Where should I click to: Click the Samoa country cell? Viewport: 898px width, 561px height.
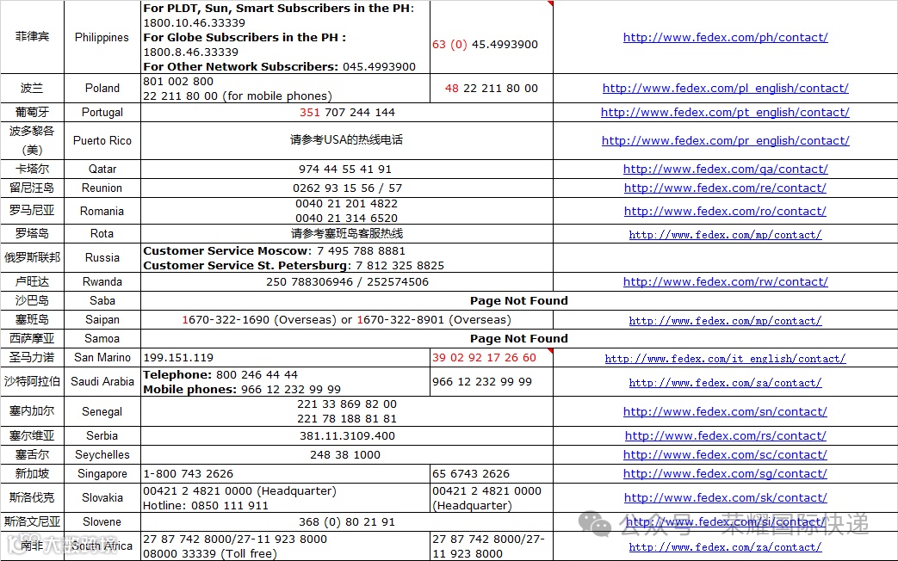(102, 338)
